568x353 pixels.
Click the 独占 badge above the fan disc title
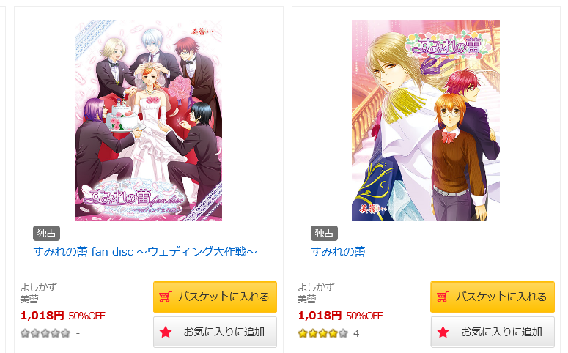pos(46,233)
